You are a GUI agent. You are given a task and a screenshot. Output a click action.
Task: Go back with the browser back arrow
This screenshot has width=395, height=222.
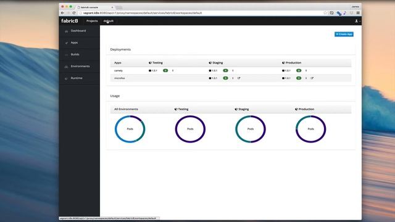(x=62, y=13)
